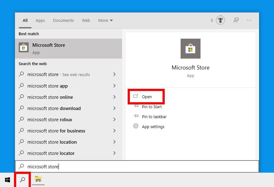Viewport: 274px width, 187px height.
Task: Click Open to launch Microsoft Store
Action: tap(146, 97)
